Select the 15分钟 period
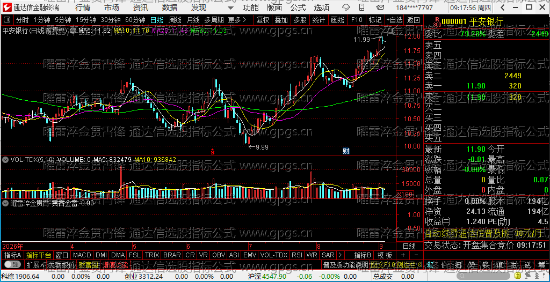 coord(86,20)
